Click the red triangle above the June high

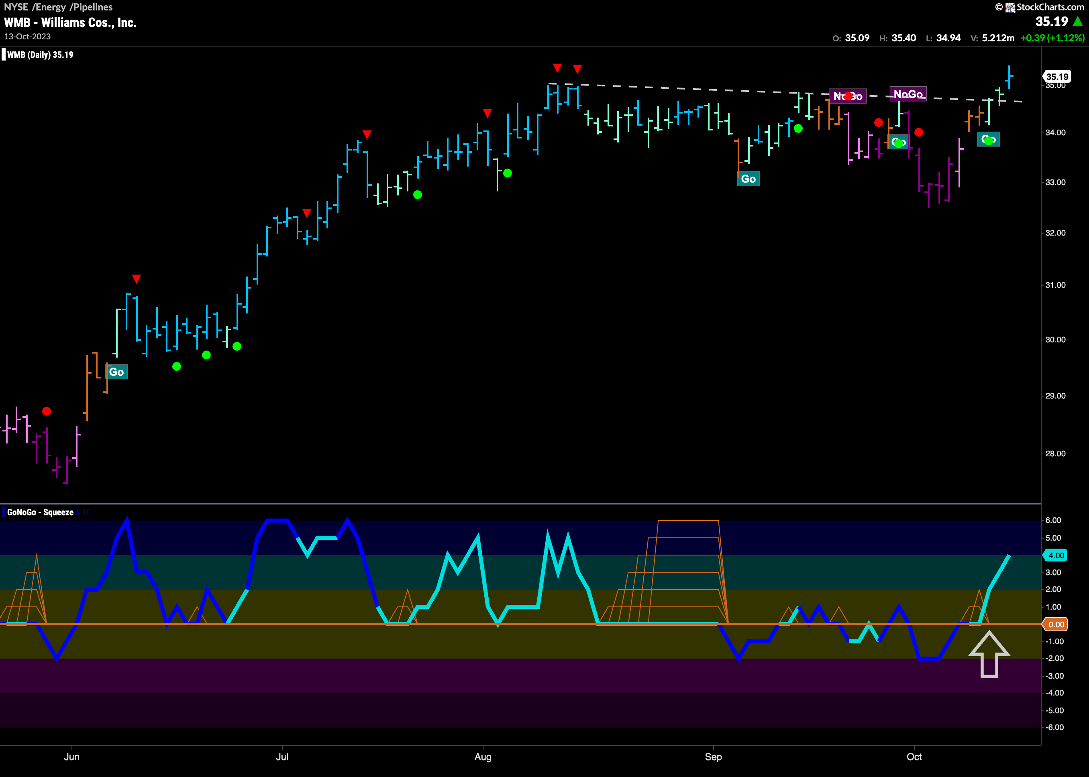137,279
